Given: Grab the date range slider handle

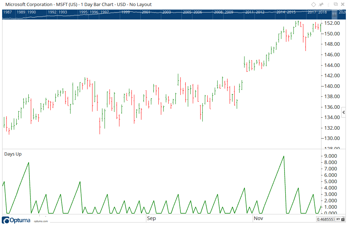Looking at the screenshot, I should [x=334, y=15].
